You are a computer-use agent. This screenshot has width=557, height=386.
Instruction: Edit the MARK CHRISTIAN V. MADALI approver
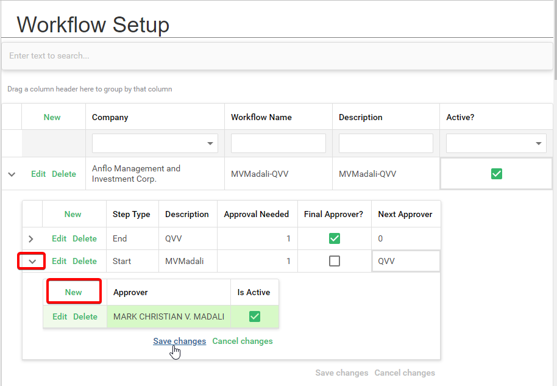59,316
